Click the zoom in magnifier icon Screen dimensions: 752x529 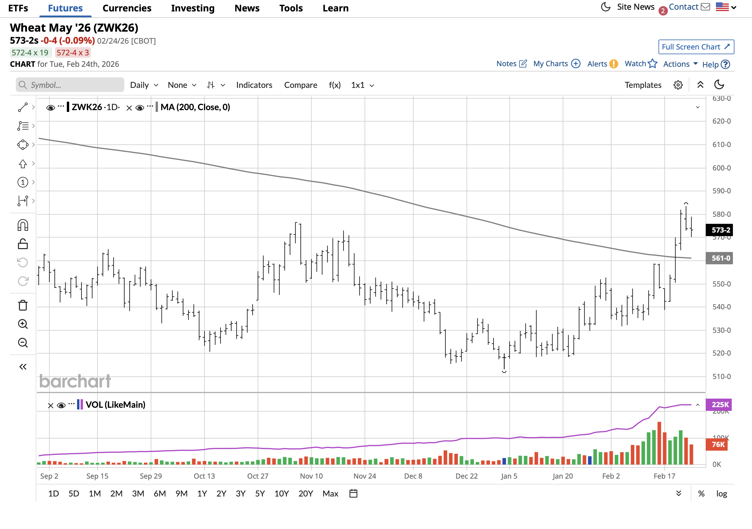(23, 324)
